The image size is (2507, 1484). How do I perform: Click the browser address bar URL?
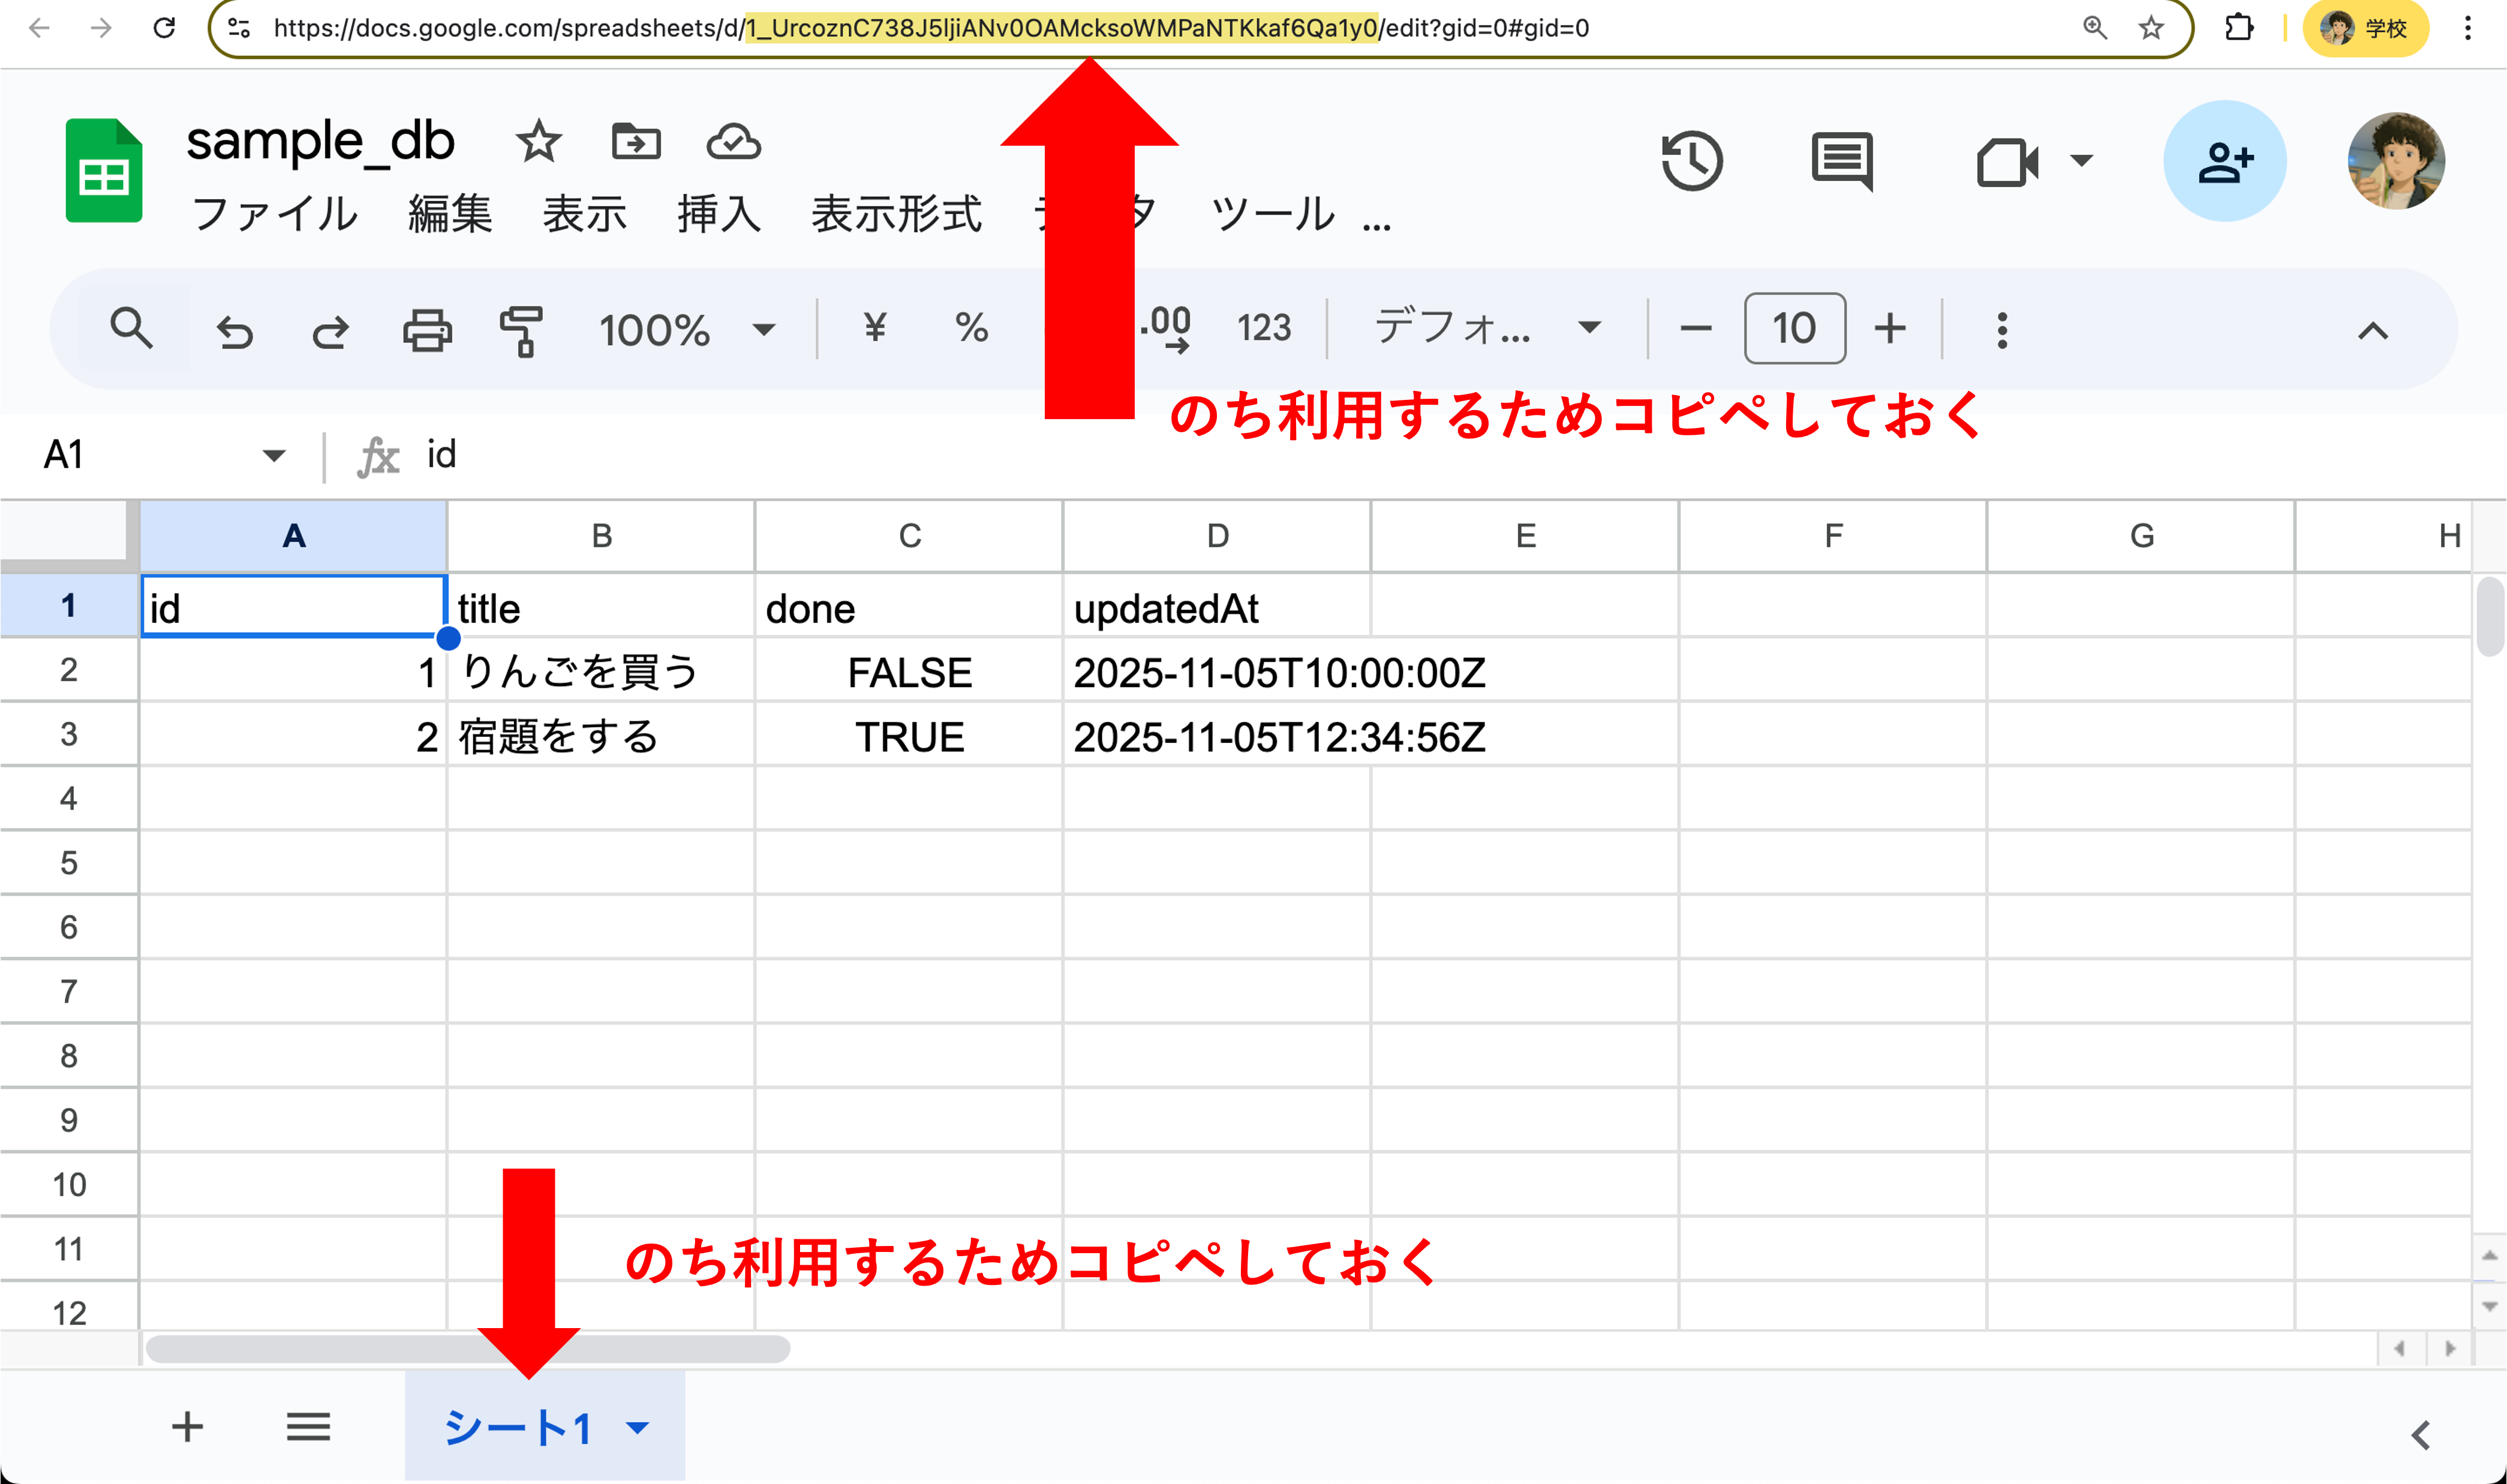[931, 28]
